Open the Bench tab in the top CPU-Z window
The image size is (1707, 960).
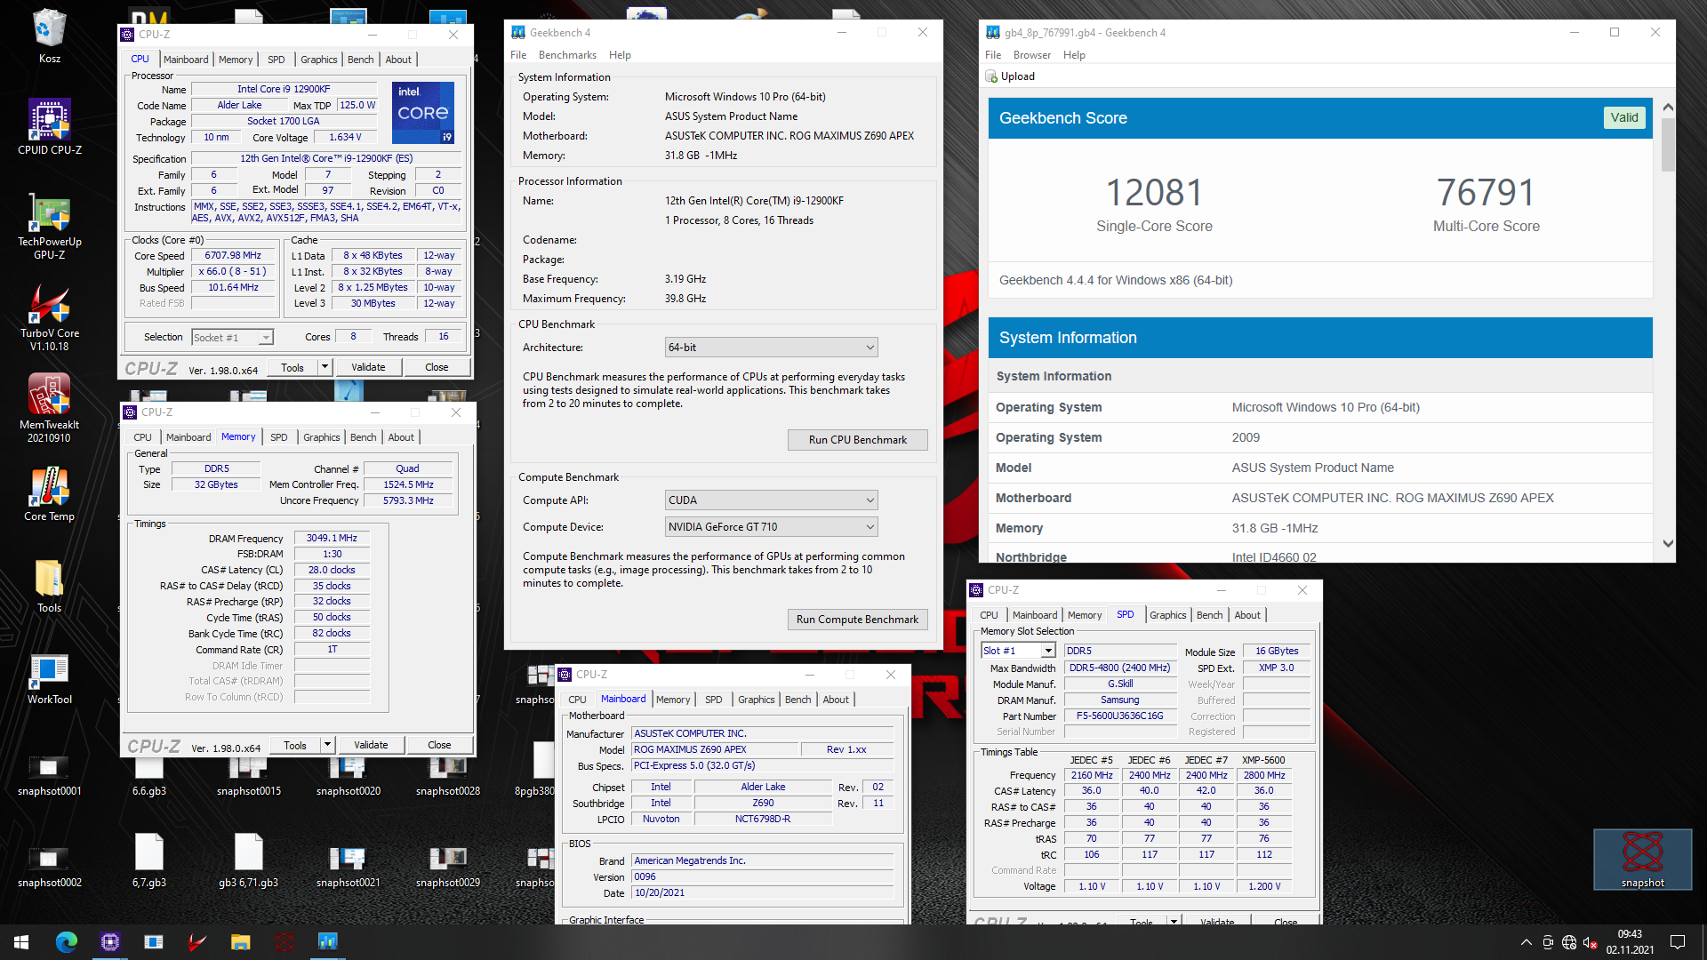[x=360, y=60]
